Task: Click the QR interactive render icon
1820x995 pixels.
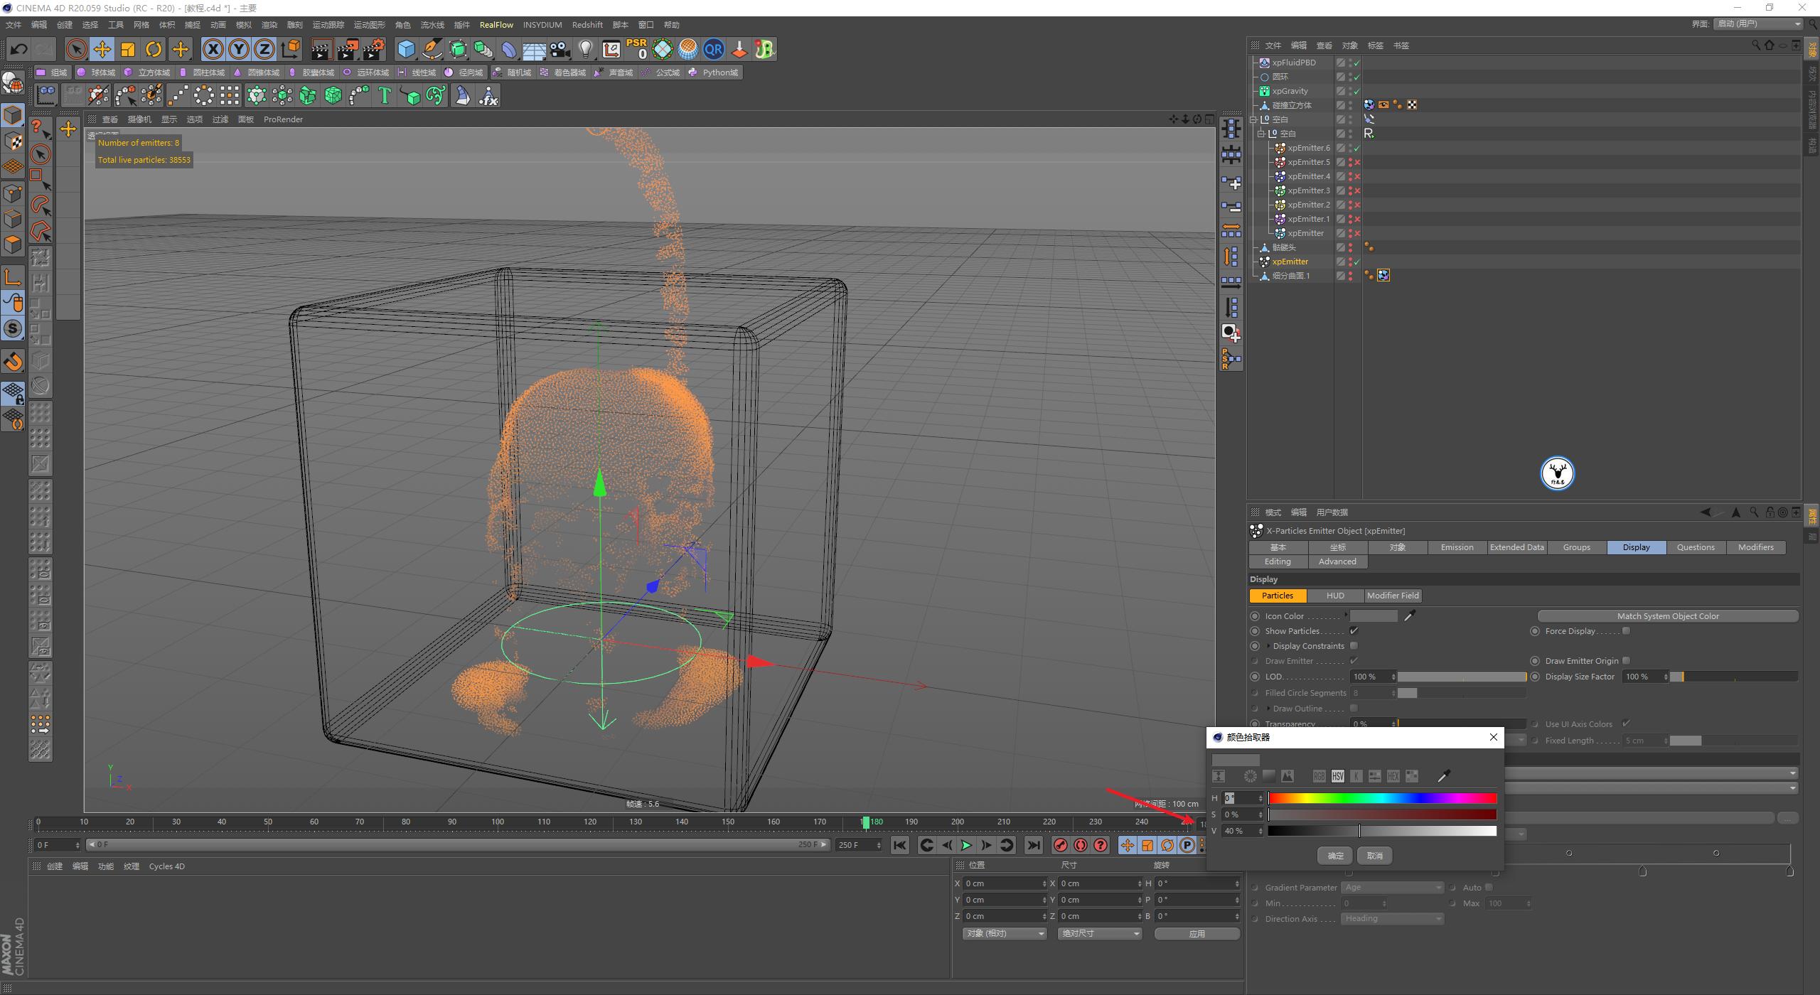Action: [713, 49]
